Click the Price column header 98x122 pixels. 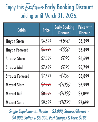pos(46,30)
